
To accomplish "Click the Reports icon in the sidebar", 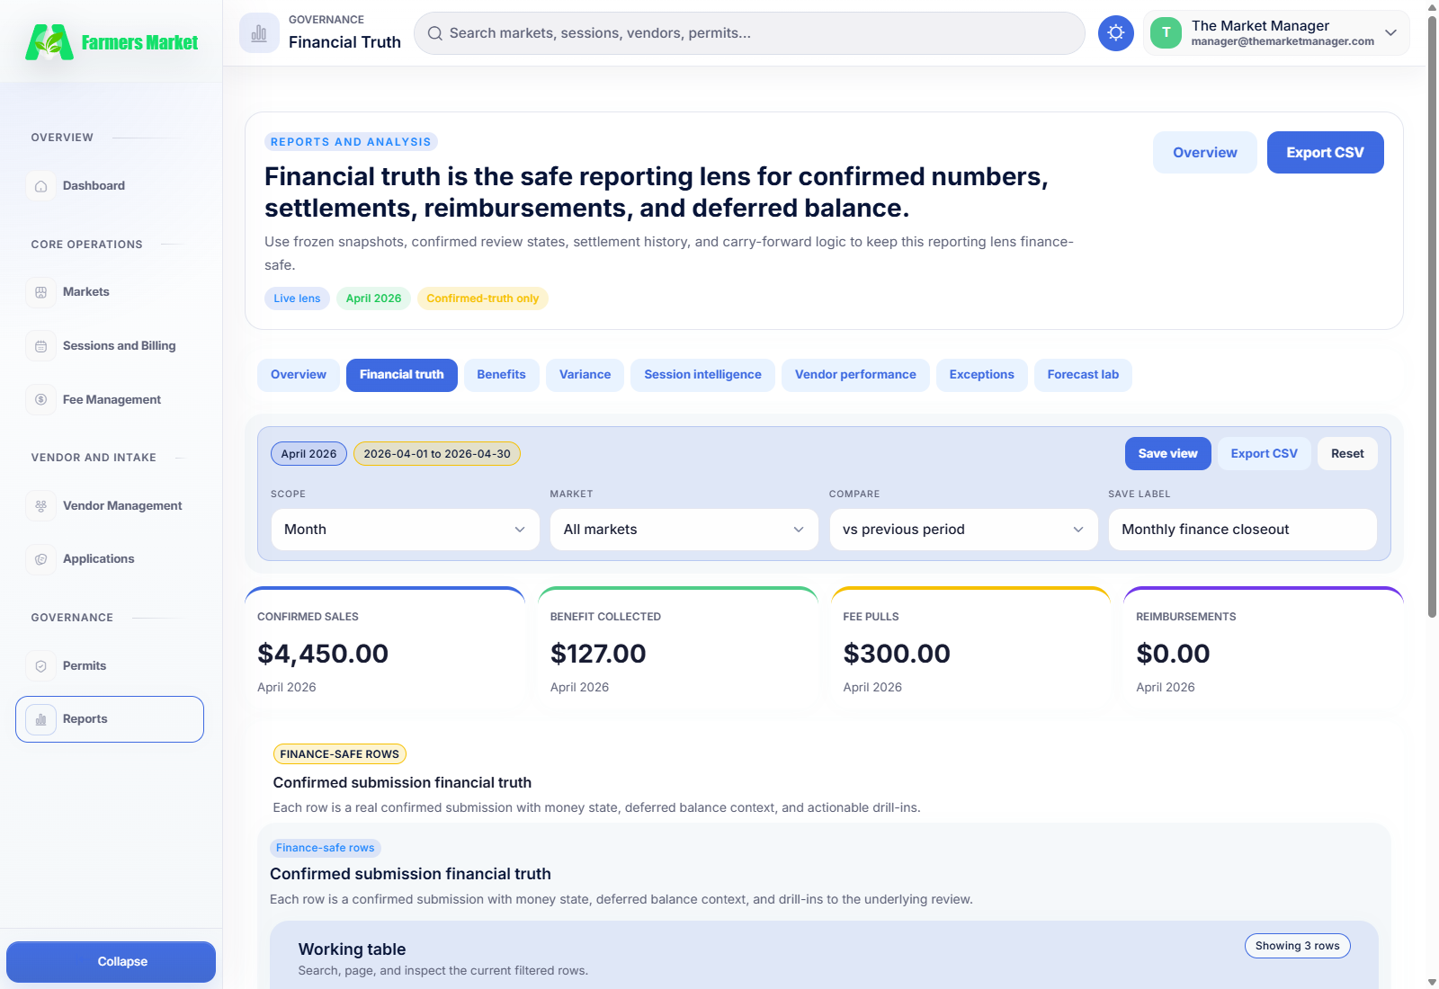I will 40,719.
